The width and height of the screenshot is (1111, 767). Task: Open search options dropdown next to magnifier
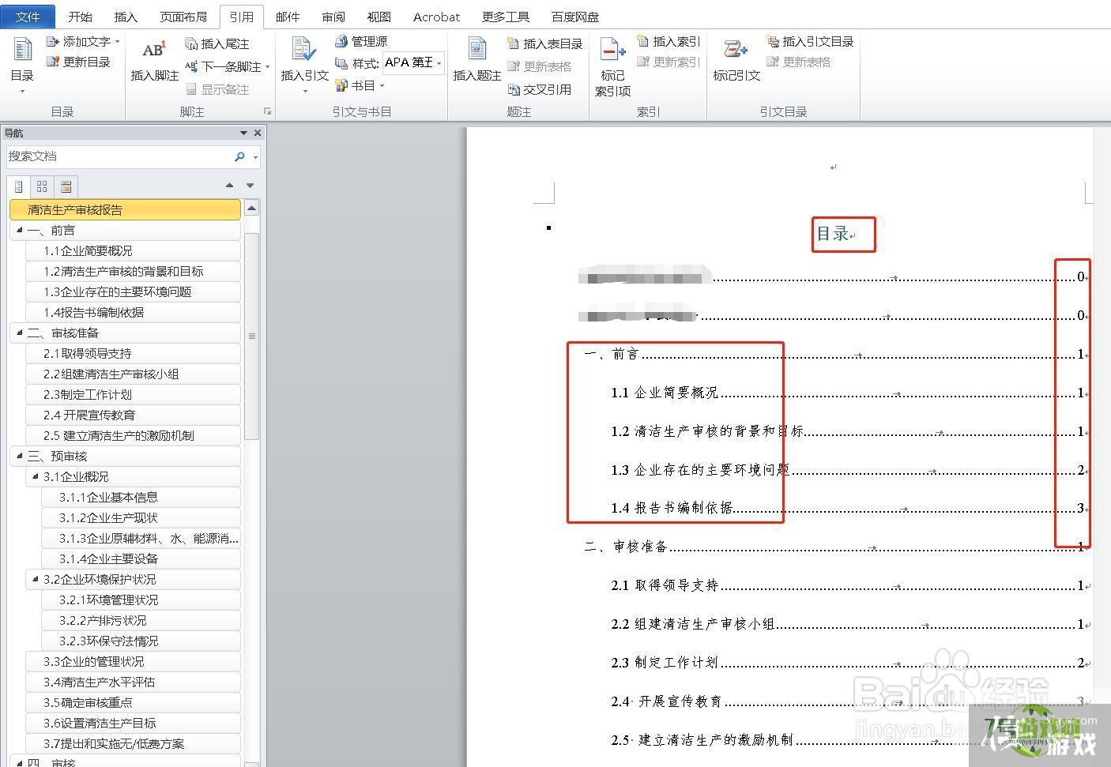[254, 157]
